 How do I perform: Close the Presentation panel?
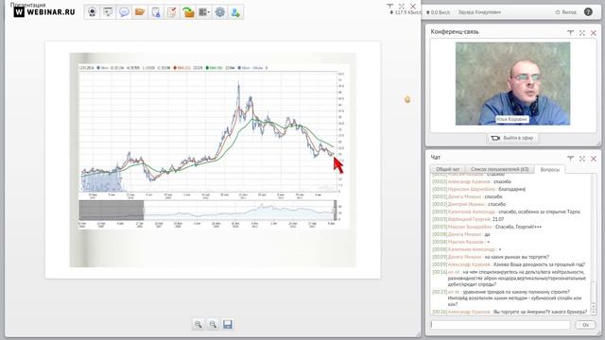point(413,7)
